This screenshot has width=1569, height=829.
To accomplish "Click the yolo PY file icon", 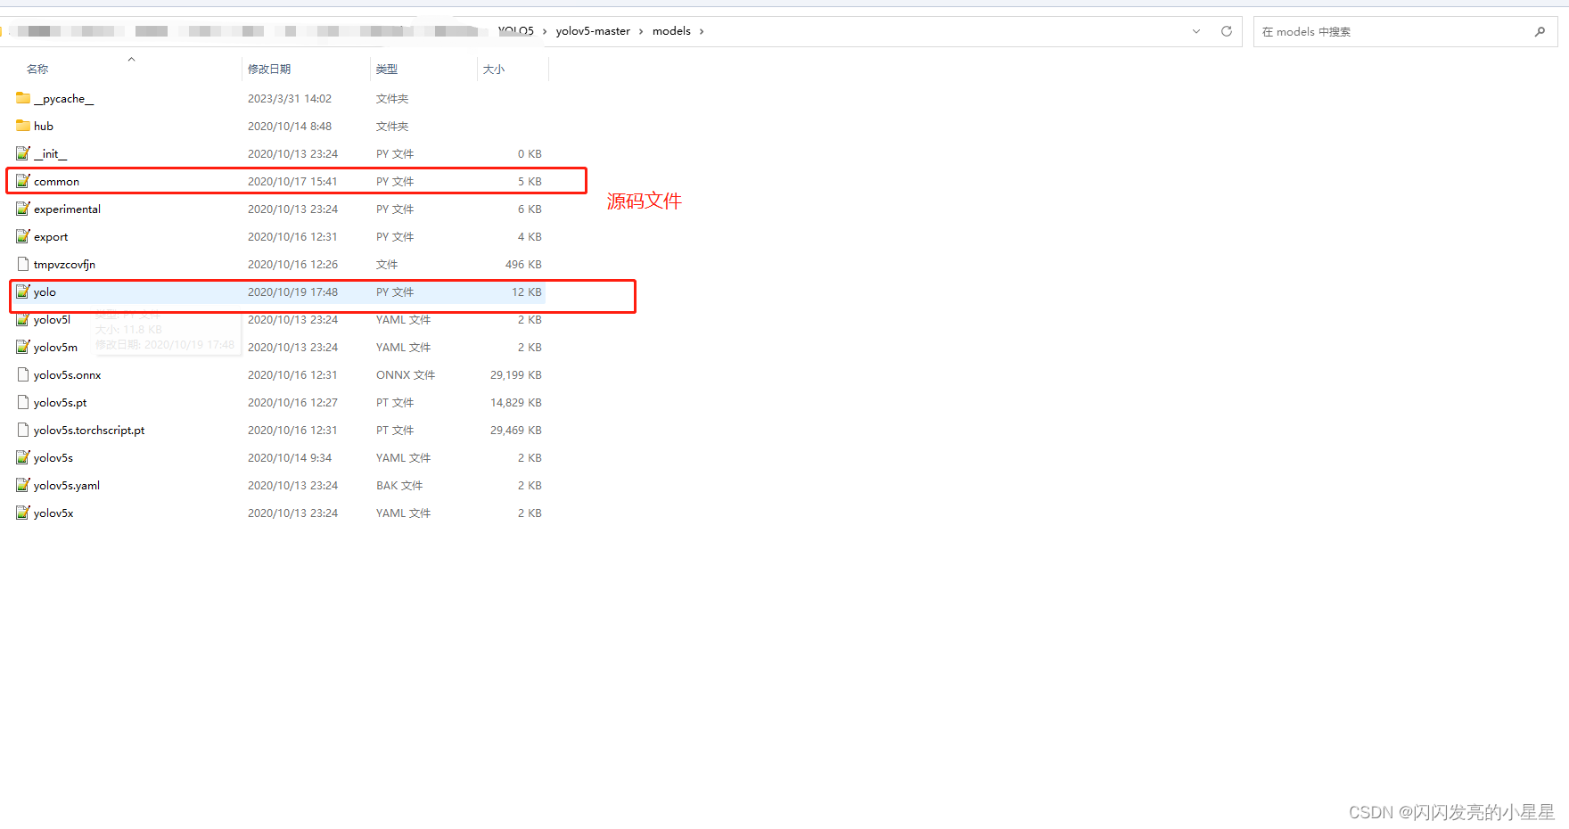I will tap(23, 291).
